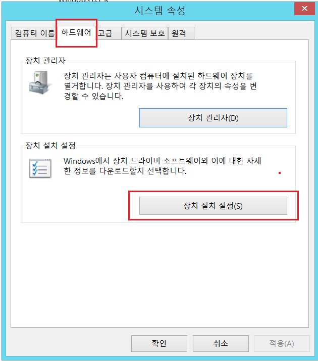Switch to the 컴퓨터 이름 tab
The height and width of the screenshot is (361, 318).
pos(34,33)
